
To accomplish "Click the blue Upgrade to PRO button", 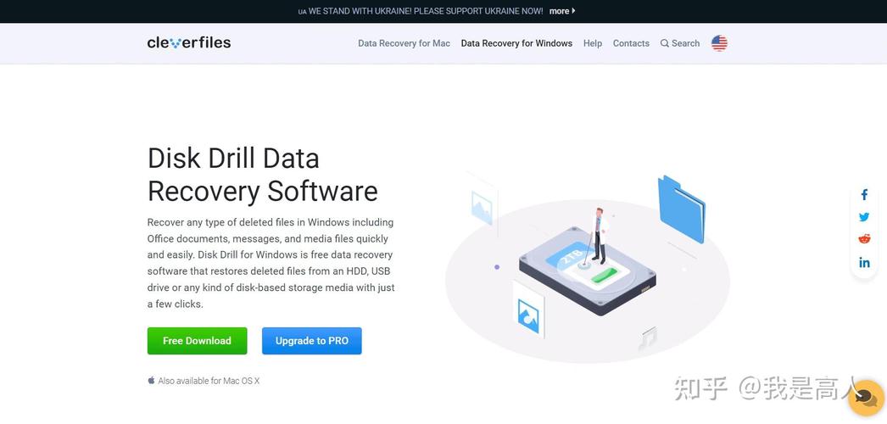I will point(312,341).
